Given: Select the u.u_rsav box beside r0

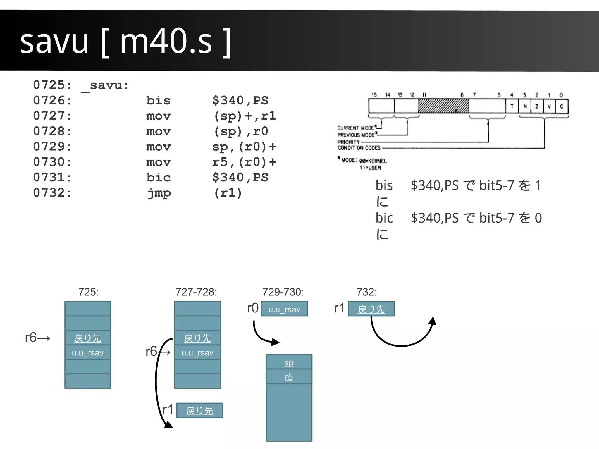Looking at the screenshot, I should (284, 309).
